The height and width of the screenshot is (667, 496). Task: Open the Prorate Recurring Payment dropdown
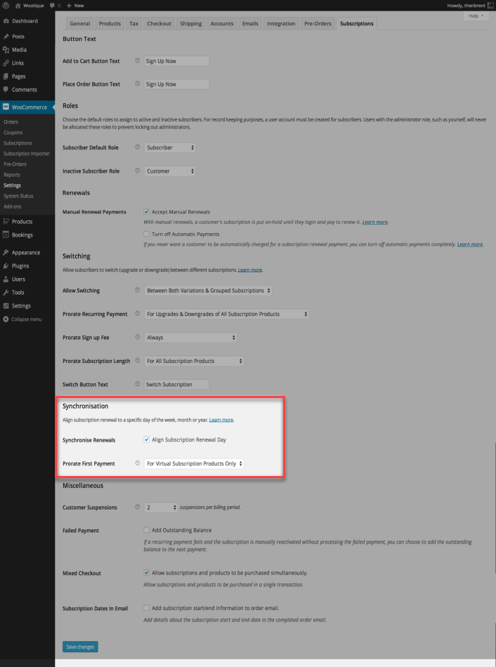pyautogui.click(x=226, y=314)
